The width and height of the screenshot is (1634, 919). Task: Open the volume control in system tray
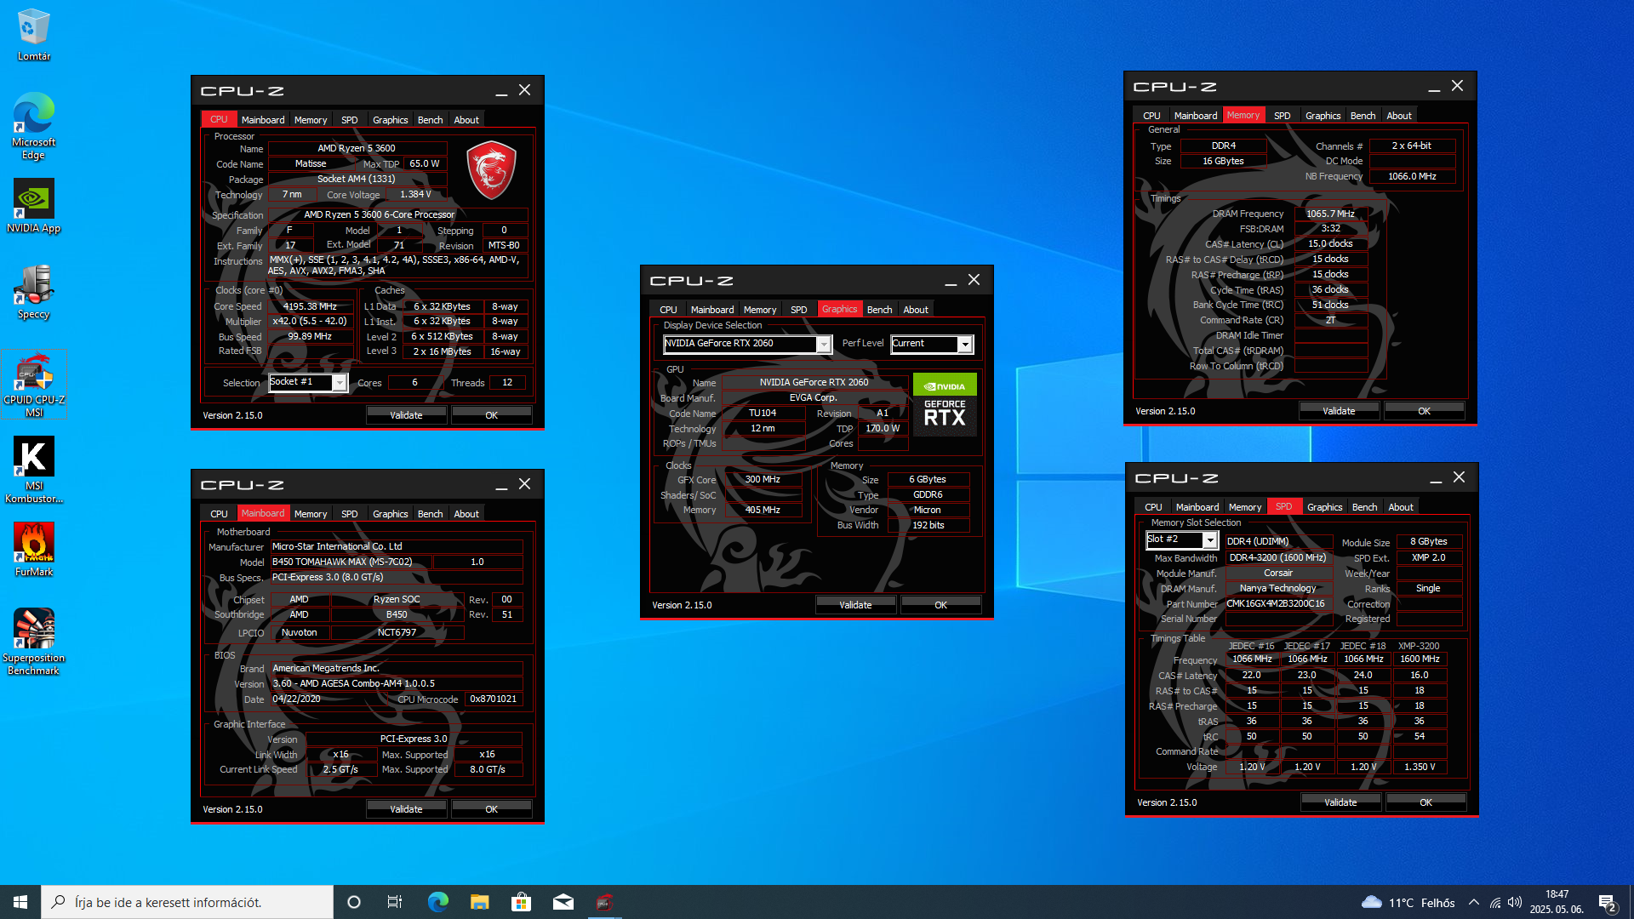tap(1515, 902)
